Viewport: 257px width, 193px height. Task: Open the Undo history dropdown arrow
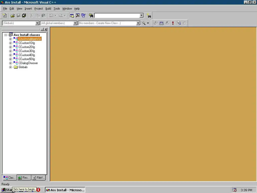(x=56, y=16)
